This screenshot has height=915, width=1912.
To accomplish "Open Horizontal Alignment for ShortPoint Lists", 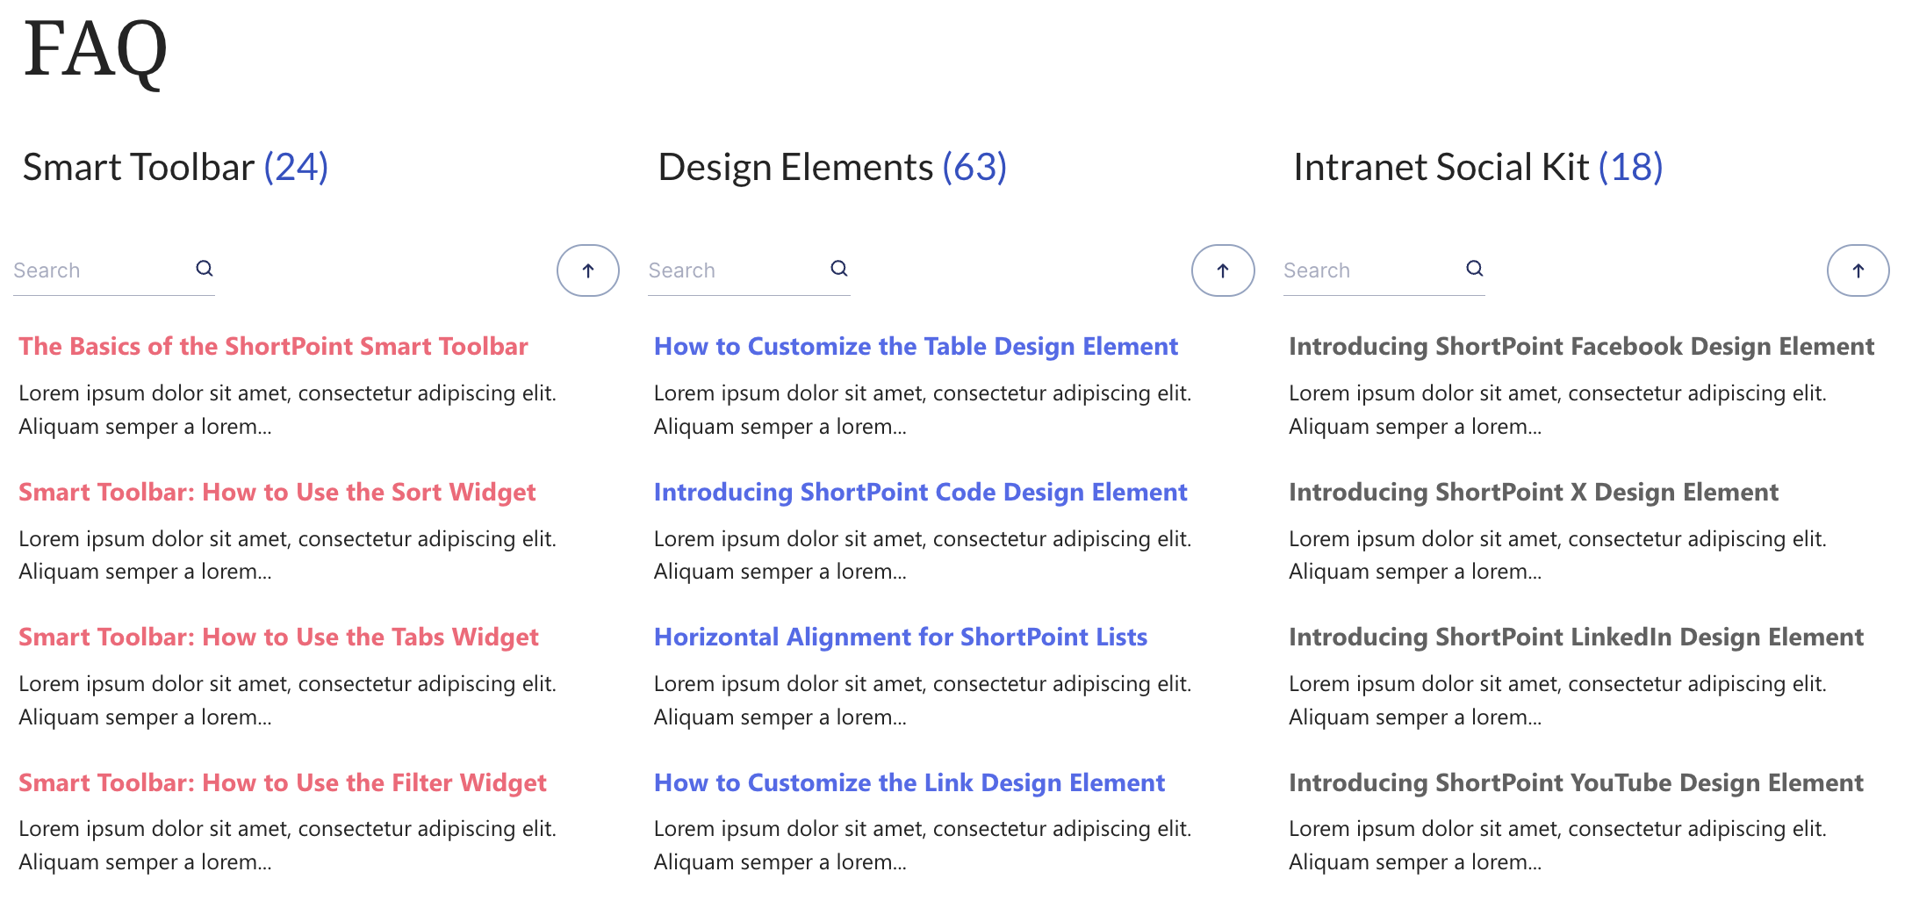I will 901,637.
